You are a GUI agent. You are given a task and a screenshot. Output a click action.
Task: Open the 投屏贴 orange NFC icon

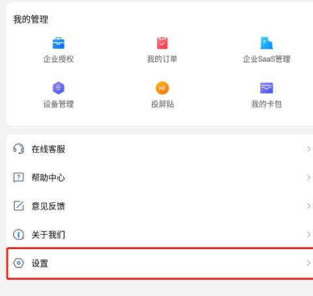click(x=162, y=88)
